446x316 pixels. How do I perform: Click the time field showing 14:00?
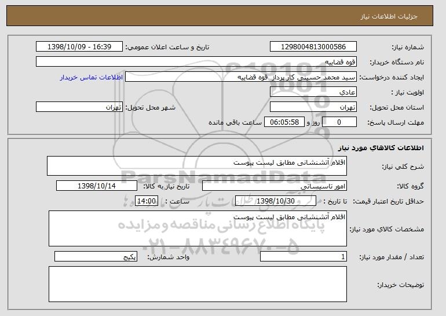click(147, 201)
